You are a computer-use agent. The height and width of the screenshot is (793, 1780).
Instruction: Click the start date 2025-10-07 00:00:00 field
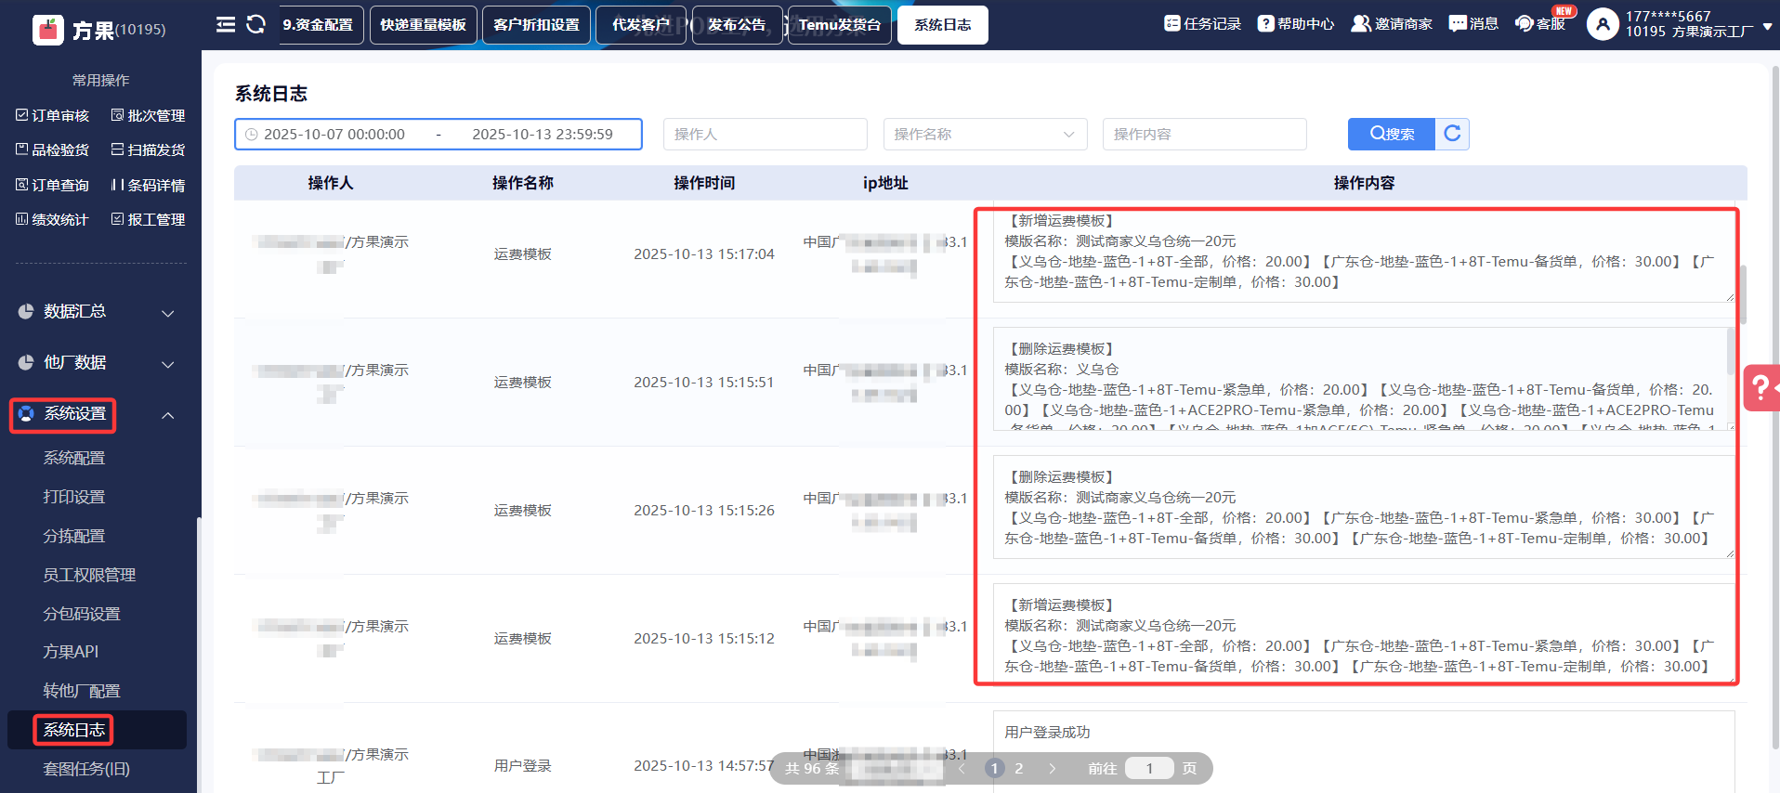pyautogui.click(x=334, y=135)
